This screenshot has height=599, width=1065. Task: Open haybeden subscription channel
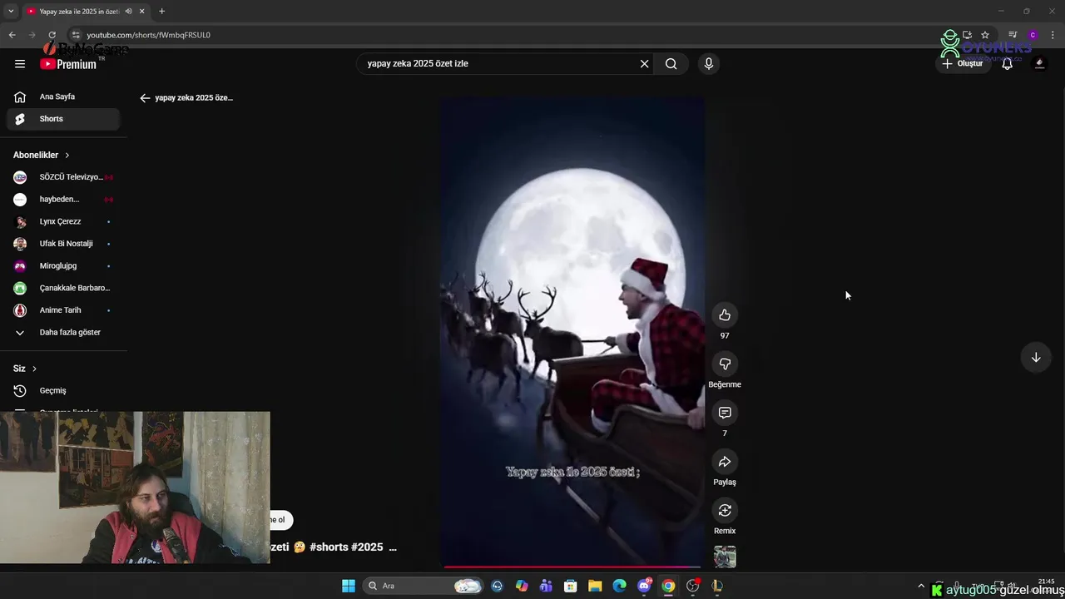point(63,200)
